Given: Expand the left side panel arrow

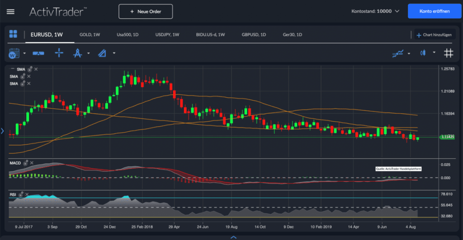Looking at the screenshot, I should [x=2, y=131].
